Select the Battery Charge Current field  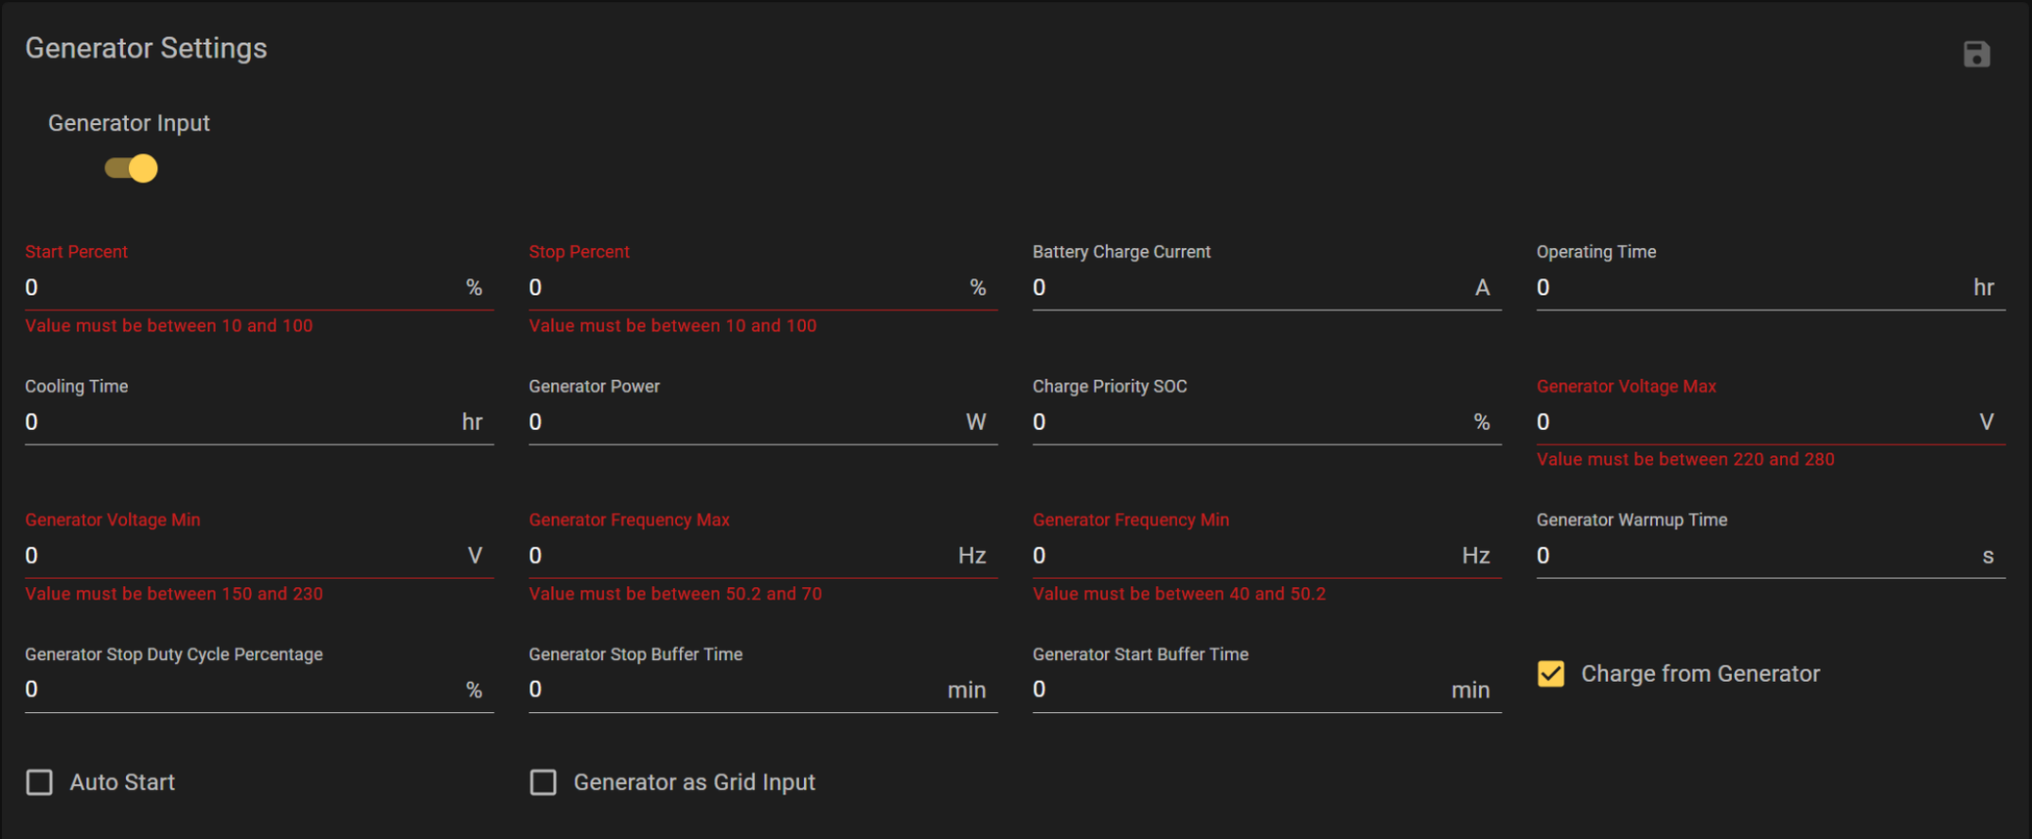(1246, 288)
